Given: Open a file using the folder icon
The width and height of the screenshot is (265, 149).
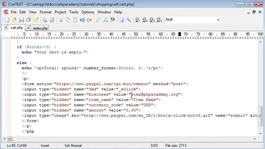Looking at the screenshot, I should (14, 20).
